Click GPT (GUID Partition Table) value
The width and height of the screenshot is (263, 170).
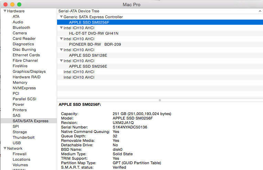click(137, 163)
